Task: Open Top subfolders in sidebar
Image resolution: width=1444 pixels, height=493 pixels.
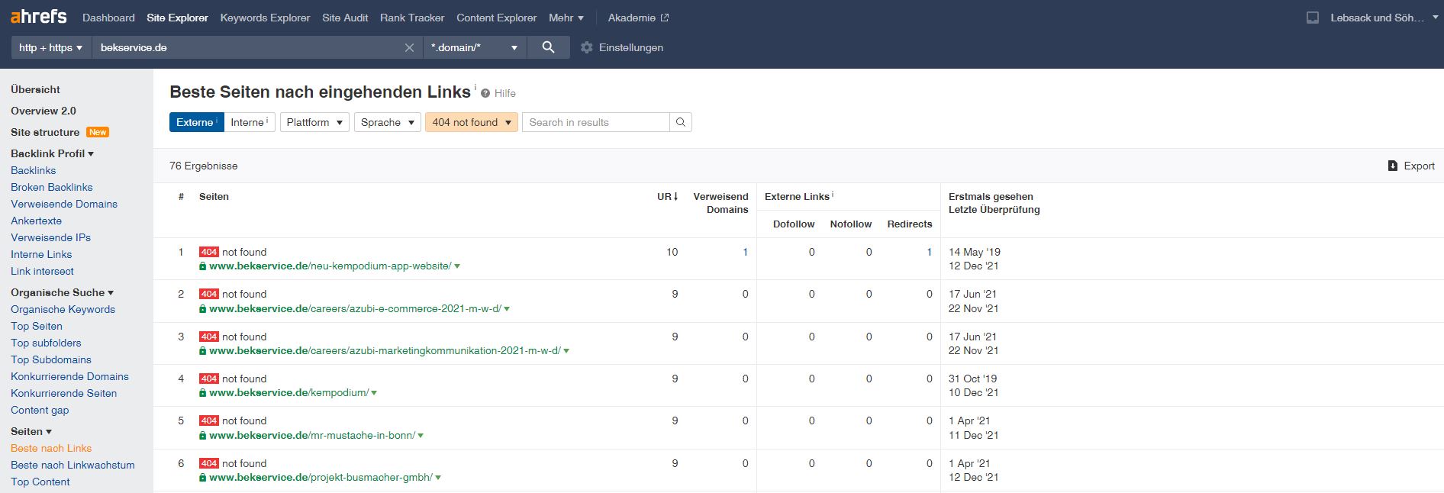Action: pyautogui.click(x=46, y=343)
